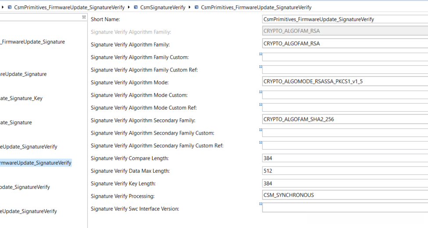Image resolution: width=428 pixels, height=228 pixels.
Task: Click the marker icon beside Algorithm Mode Custom field
Action: (260, 92)
